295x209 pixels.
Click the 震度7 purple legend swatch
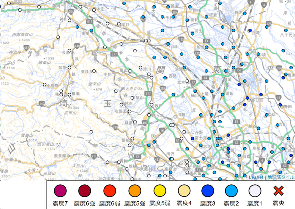click(60, 191)
